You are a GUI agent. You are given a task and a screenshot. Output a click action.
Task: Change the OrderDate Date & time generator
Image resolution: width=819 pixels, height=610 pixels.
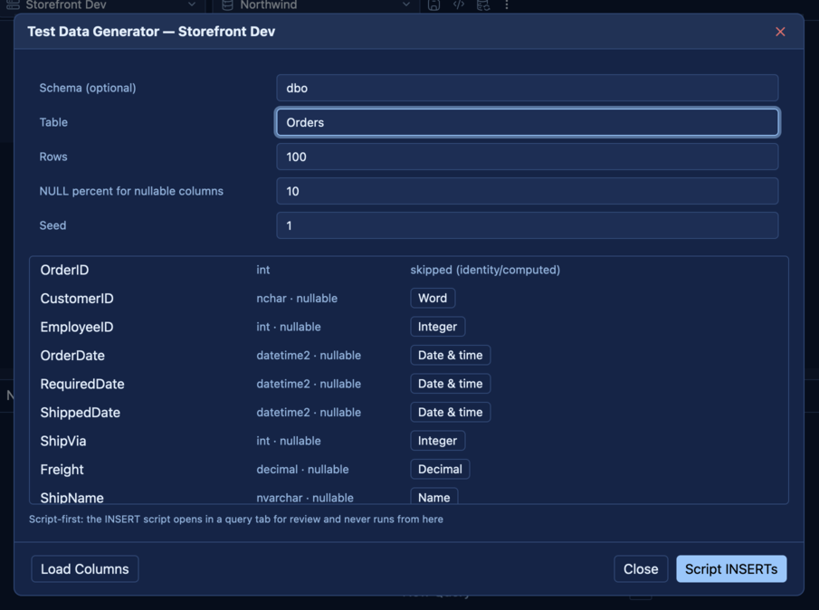point(451,355)
